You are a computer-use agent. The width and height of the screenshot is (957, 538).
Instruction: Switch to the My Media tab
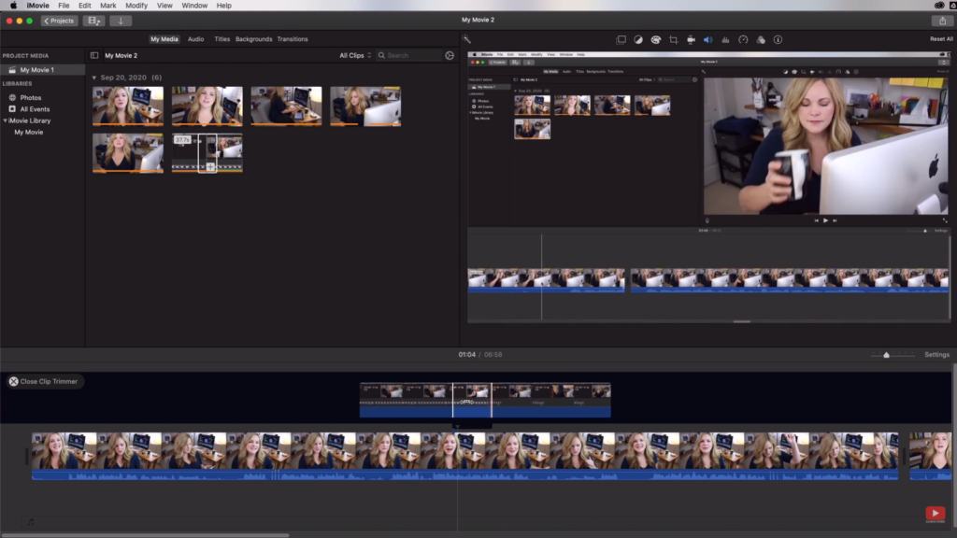point(164,39)
